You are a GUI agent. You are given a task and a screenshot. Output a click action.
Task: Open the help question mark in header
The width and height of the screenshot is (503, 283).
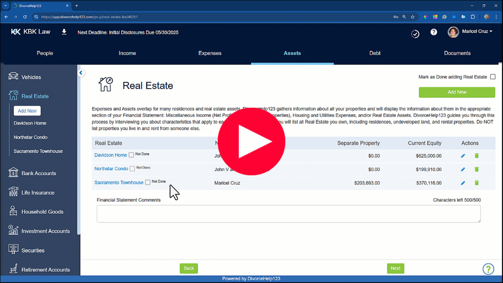pos(433,32)
